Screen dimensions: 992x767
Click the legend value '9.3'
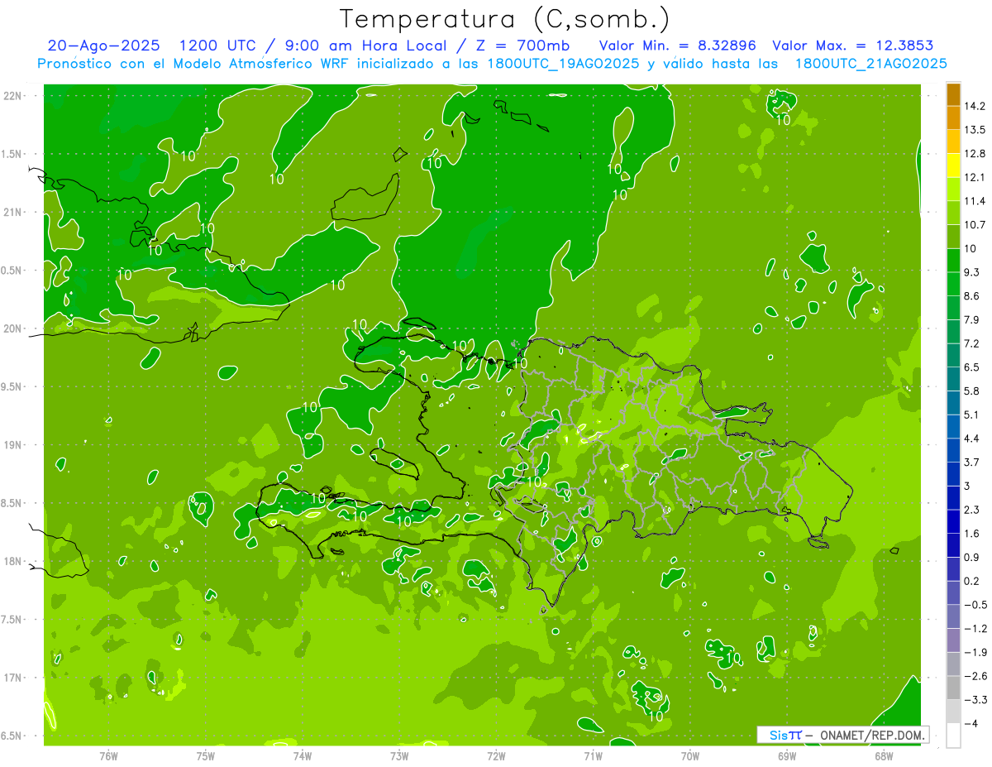tap(972, 271)
